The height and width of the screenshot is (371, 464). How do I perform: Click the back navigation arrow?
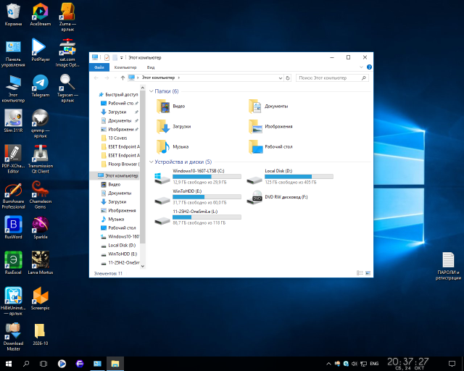coord(96,78)
